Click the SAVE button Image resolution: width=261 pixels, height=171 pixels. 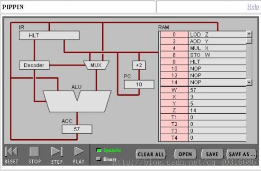(212, 154)
